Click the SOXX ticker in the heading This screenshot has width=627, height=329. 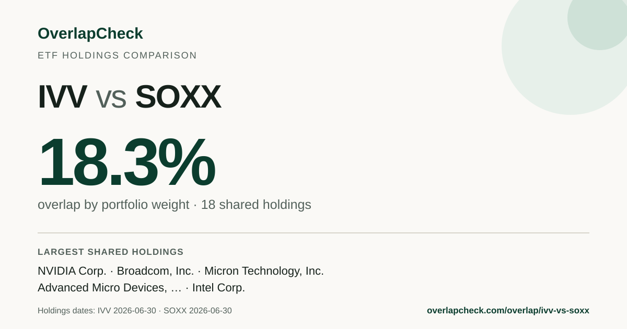[x=178, y=97]
